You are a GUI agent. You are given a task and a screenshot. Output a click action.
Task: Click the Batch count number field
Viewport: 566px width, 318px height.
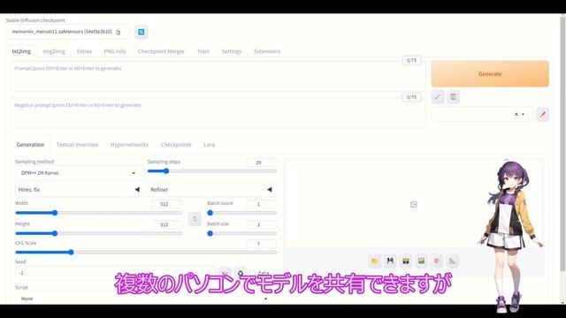click(x=262, y=204)
